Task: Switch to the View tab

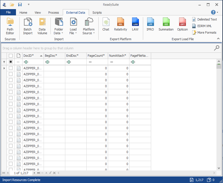Action: point(38,13)
